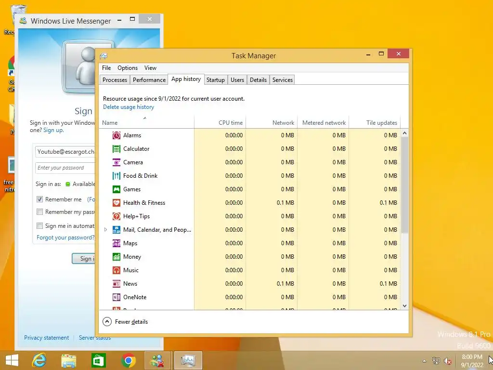The width and height of the screenshot is (493, 370).
Task: Click the OneNote app icon
Action: (117, 297)
